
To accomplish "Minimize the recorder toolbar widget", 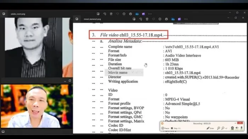I will (x=235, y=123).
